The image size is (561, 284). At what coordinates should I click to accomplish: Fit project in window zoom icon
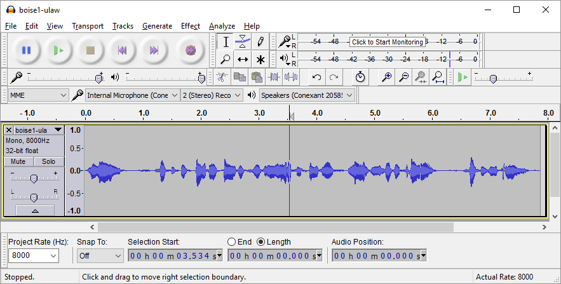(x=438, y=77)
